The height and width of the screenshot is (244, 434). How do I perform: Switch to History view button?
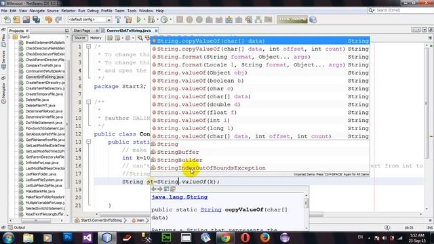coord(96,38)
